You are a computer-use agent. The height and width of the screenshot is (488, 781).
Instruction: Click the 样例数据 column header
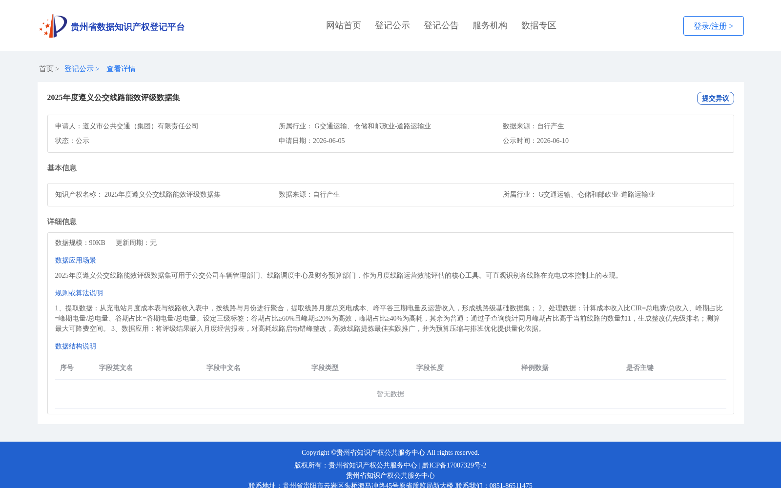coord(535,367)
